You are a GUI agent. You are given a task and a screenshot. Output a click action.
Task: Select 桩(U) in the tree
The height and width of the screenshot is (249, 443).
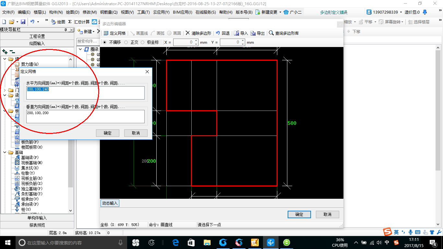tap(26, 209)
